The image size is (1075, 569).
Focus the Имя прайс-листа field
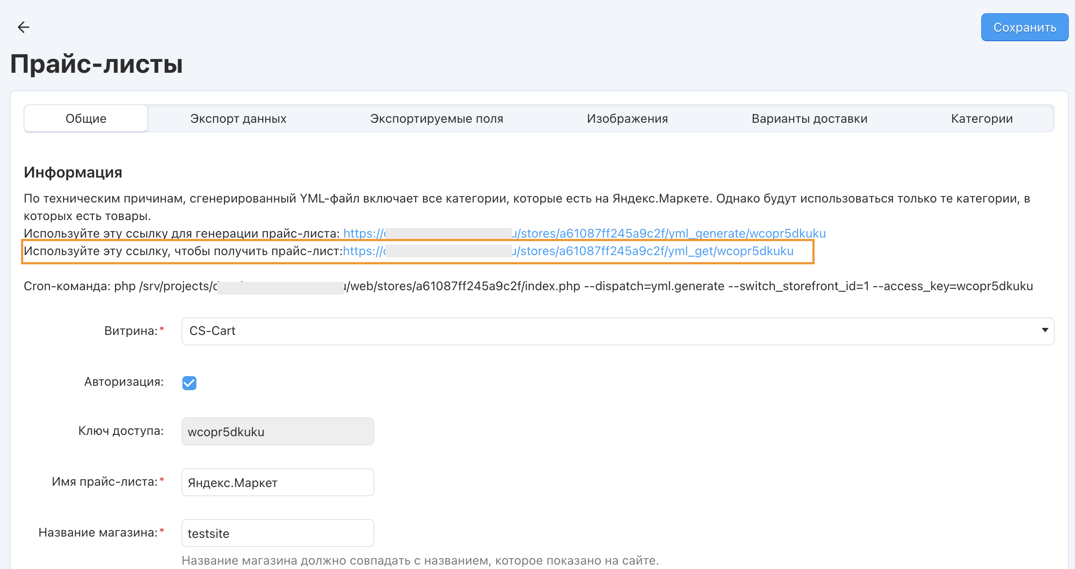click(x=278, y=483)
